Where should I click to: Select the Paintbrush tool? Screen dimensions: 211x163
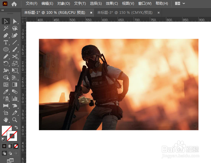point(15,49)
